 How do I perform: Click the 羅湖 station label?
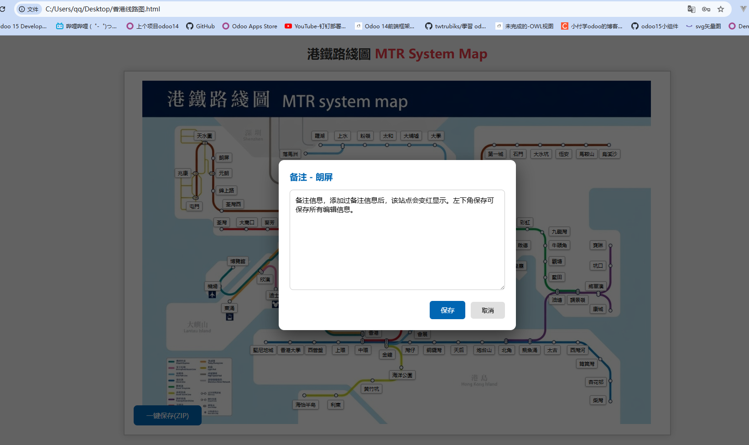pyautogui.click(x=320, y=136)
